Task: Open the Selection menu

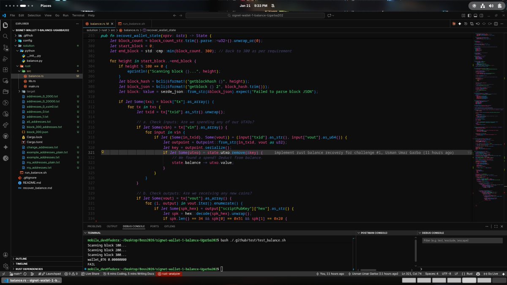Action: coord(34,15)
